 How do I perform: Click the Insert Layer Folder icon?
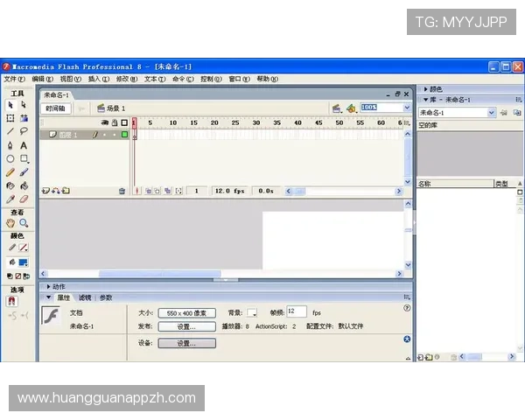tap(66, 191)
